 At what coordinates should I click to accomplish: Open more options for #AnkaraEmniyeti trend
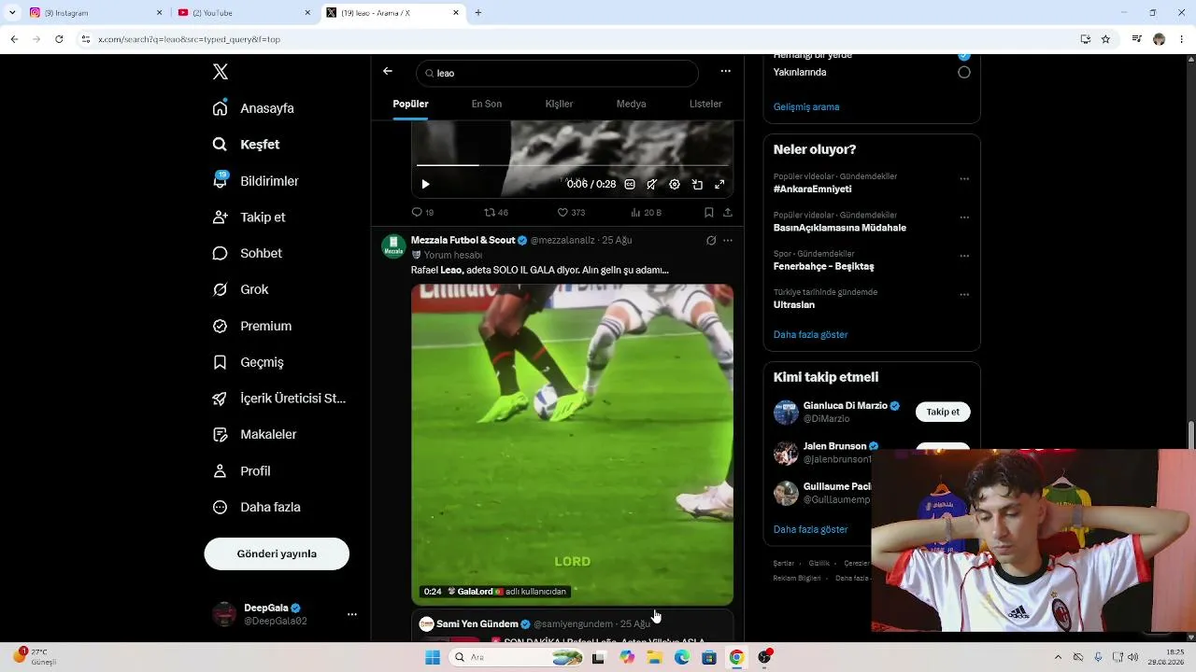tap(964, 178)
